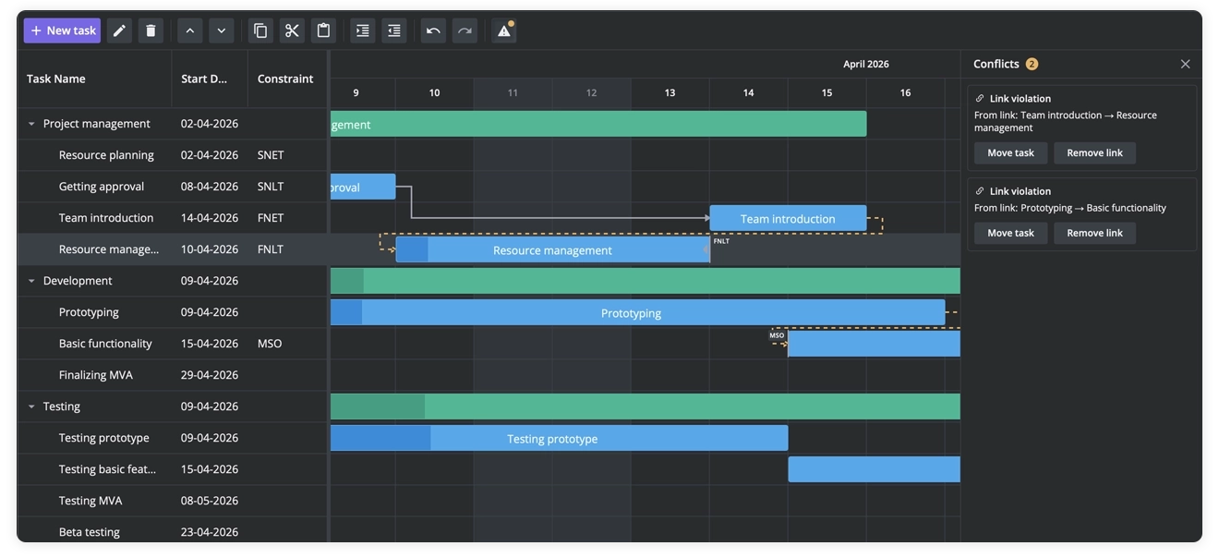Click the orange conflicts count badge

pos(1032,64)
